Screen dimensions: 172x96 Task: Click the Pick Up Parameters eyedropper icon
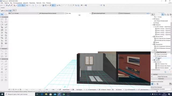tap(9, 5)
